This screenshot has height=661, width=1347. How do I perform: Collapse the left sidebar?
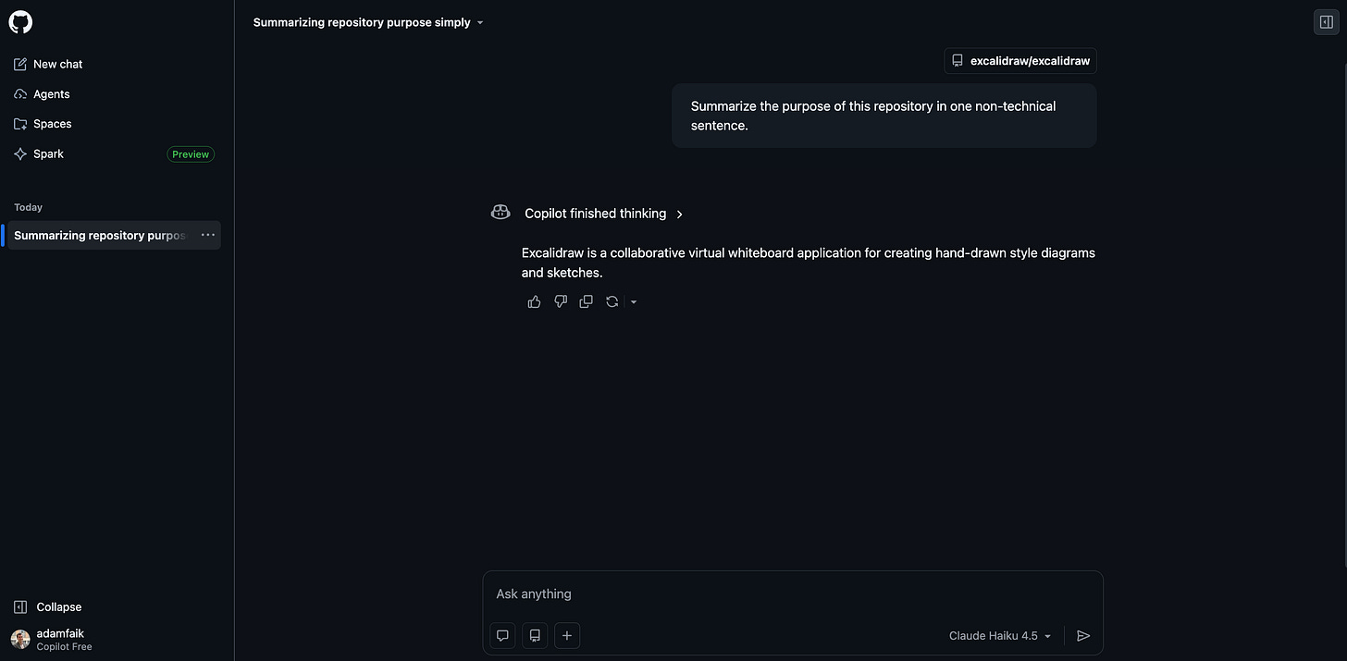tap(48, 606)
